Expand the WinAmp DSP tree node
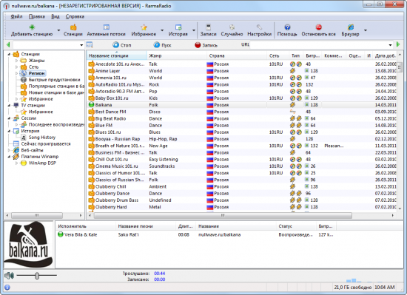Screen dimensions: 407x295 (x=16, y=163)
